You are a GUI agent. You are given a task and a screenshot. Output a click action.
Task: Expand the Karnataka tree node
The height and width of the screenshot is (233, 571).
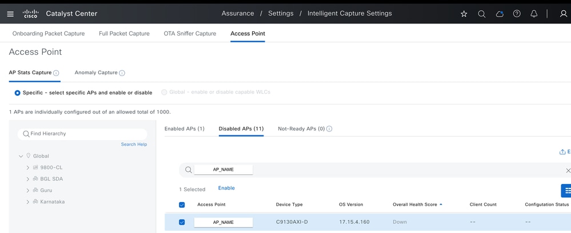pyautogui.click(x=27, y=202)
